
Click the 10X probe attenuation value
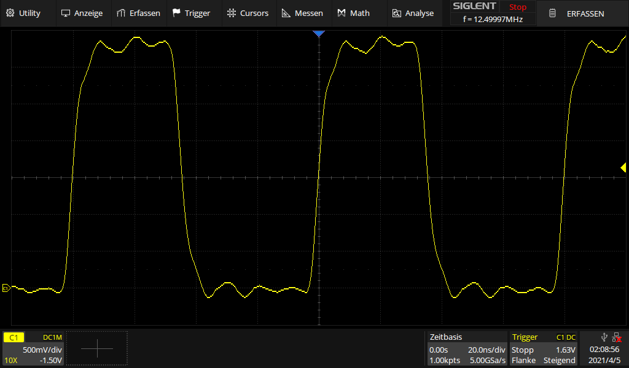pos(11,361)
